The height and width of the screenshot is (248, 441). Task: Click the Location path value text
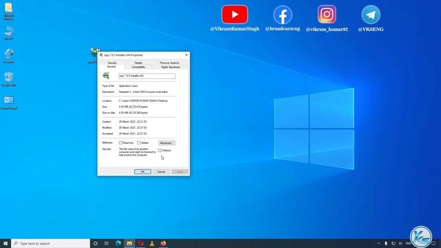click(143, 101)
